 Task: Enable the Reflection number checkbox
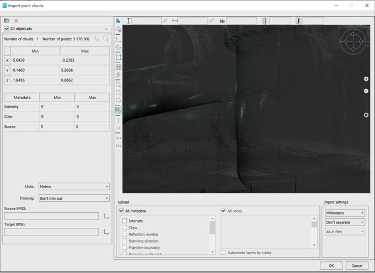click(x=125, y=234)
